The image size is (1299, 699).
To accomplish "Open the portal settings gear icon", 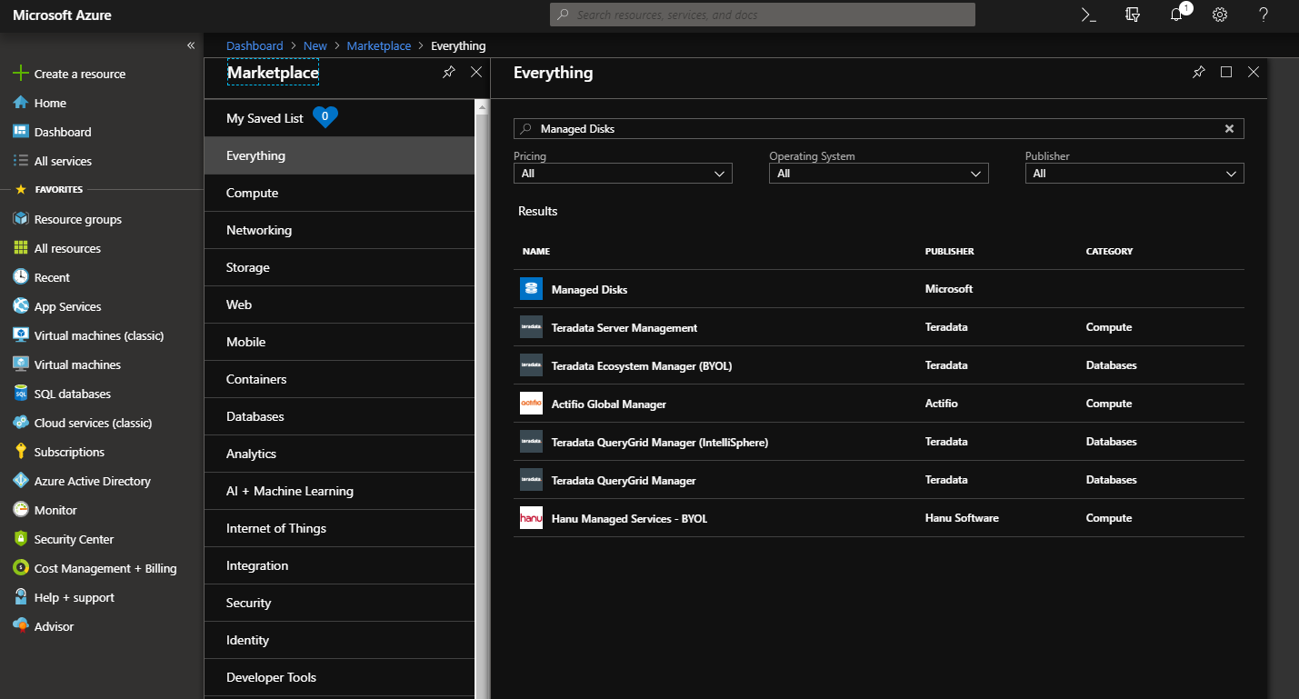I will click(x=1220, y=15).
